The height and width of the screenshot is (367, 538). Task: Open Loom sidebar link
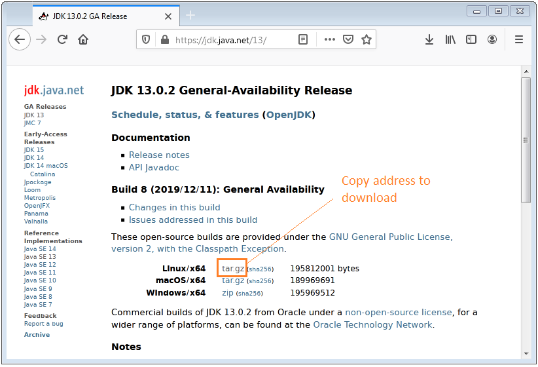(32, 190)
